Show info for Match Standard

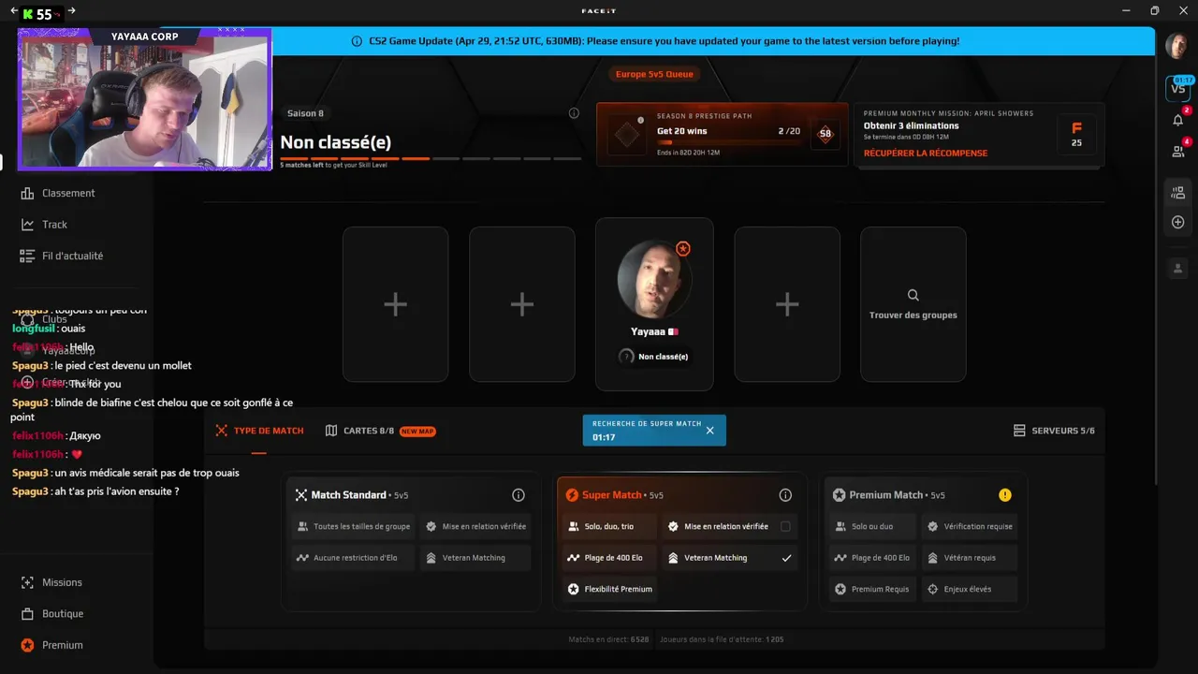[519, 495]
